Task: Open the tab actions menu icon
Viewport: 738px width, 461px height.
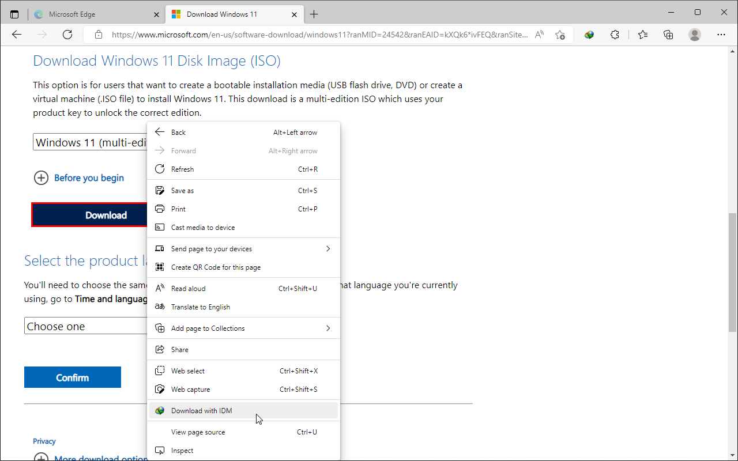Action: point(14,14)
